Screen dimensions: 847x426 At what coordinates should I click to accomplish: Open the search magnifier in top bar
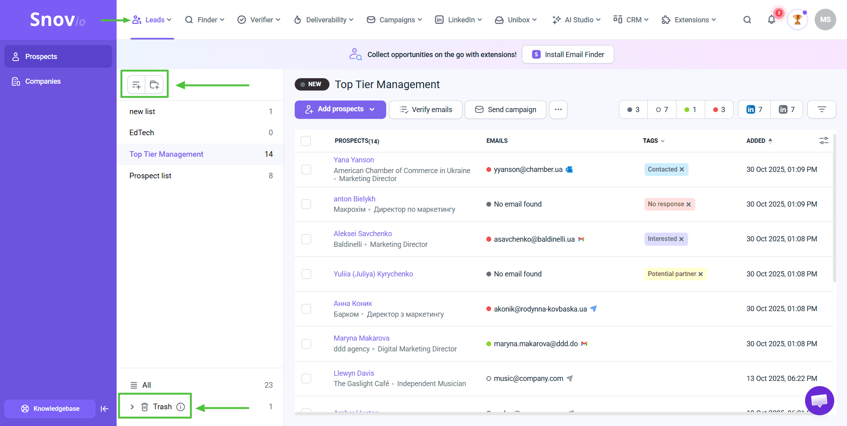click(x=747, y=20)
